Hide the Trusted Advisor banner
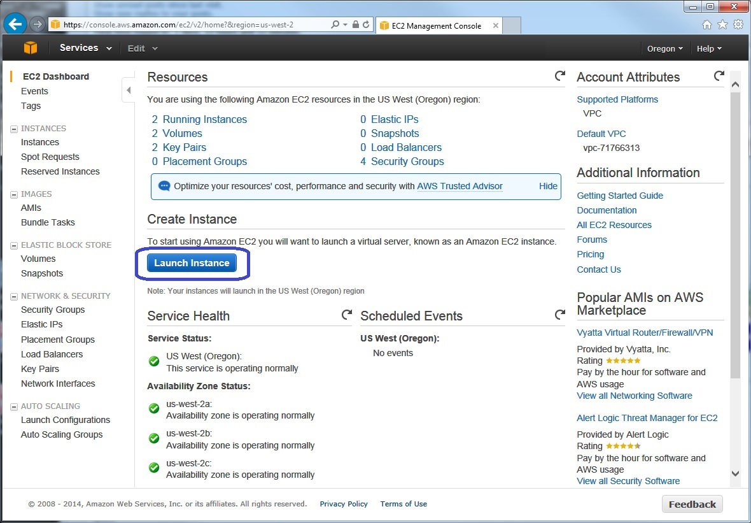The image size is (751, 523). tap(548, 186)
